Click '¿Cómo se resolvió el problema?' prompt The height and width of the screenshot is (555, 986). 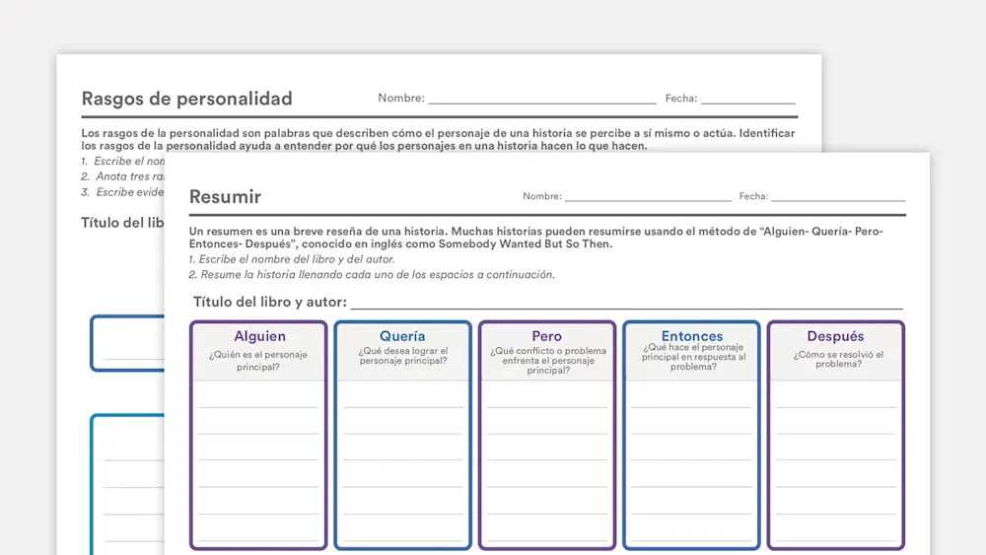838,359
